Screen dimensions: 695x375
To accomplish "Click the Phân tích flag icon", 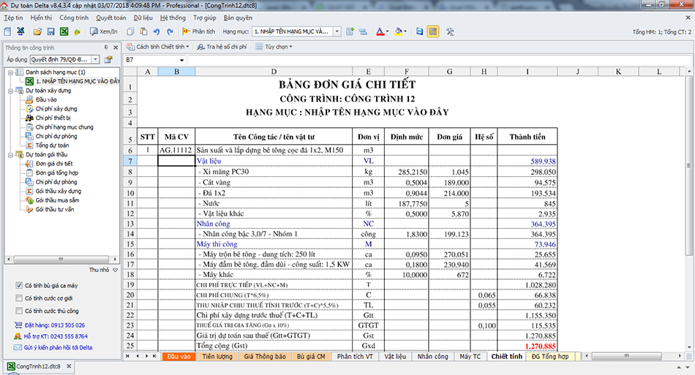I will pyautogui.click(x=198, y=32).
